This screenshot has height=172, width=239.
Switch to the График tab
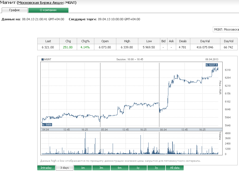click(14, 10)
